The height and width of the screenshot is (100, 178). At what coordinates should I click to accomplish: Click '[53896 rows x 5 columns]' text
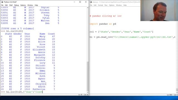[x=17, y=28]
